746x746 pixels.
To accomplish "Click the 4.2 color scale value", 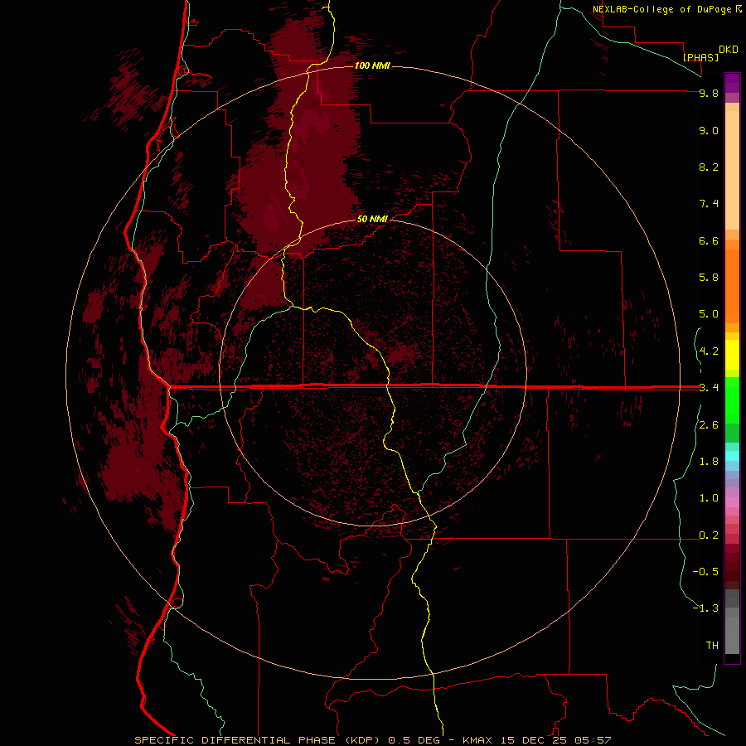I will coord(709,351).
